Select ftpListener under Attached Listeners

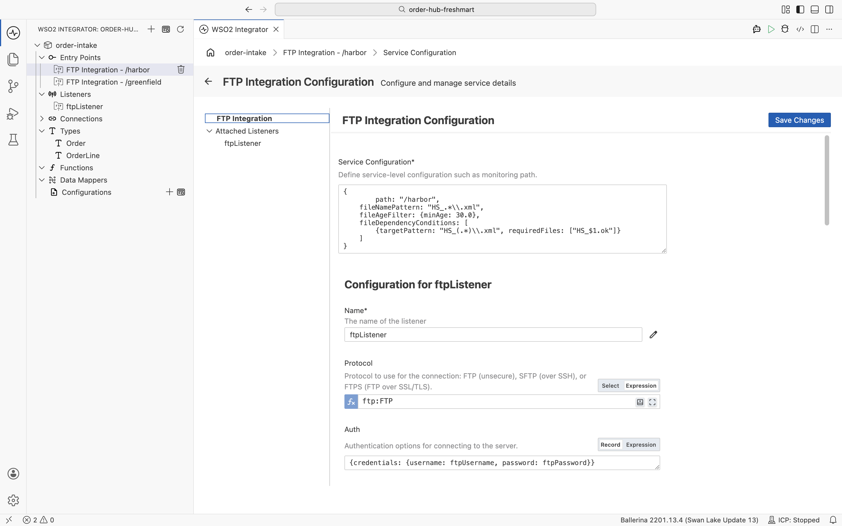pos(243,143)
